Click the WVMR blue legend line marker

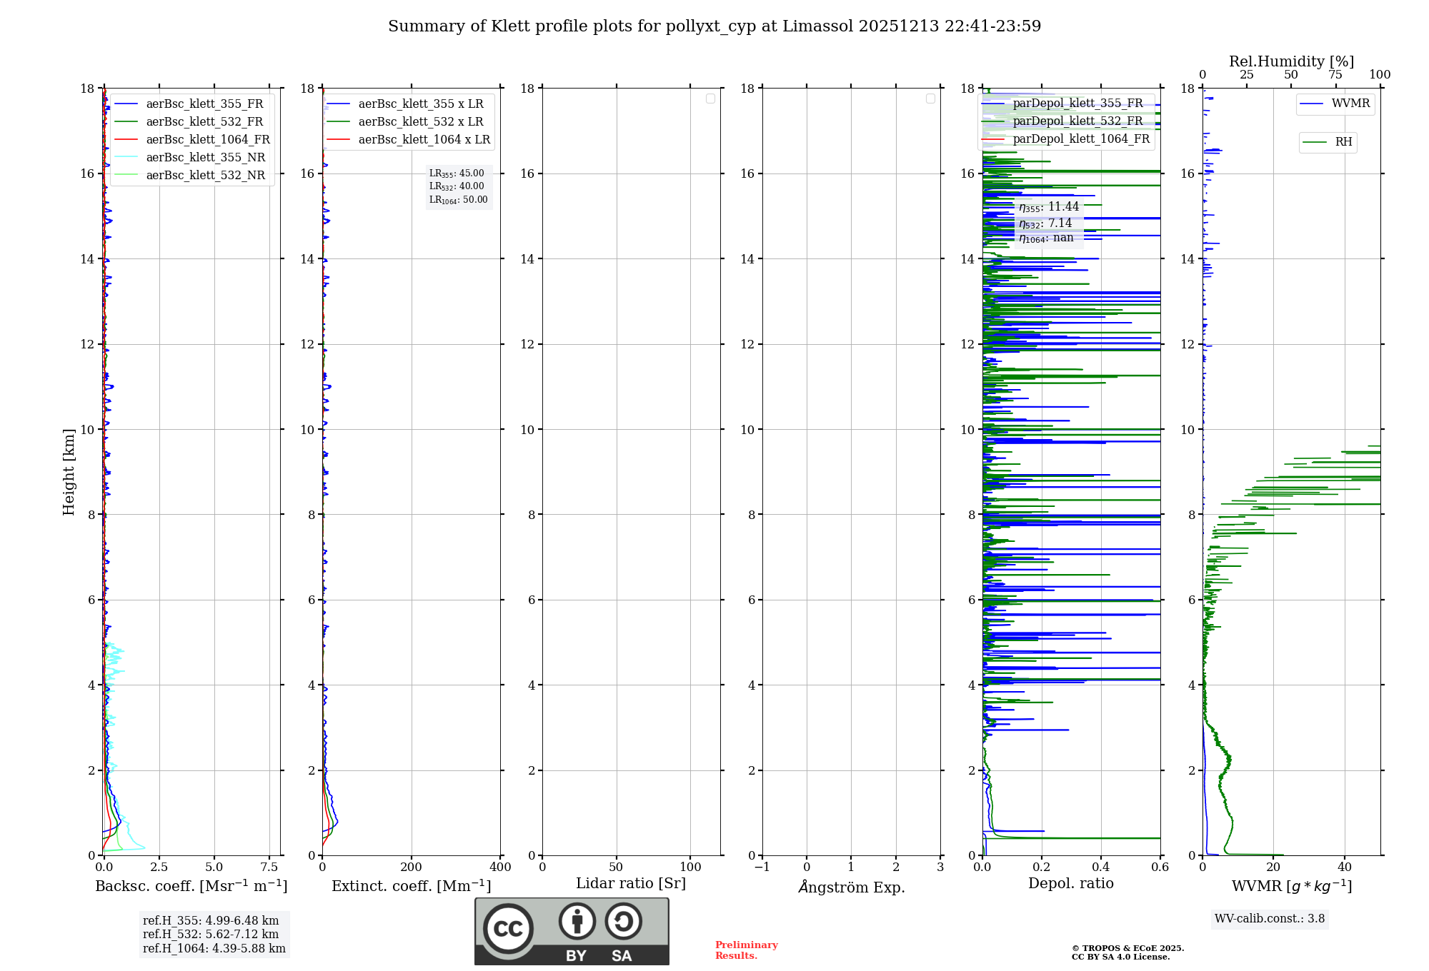(x=1311, y=104)
